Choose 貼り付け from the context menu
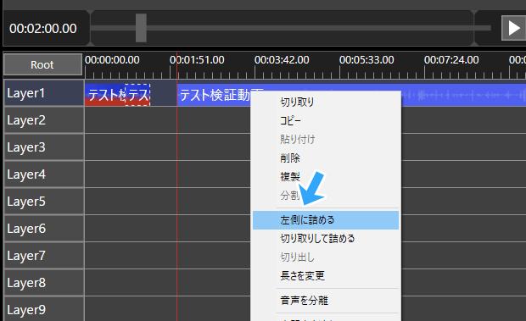This screenshot has height=321, width=526. tap(326, 139)
